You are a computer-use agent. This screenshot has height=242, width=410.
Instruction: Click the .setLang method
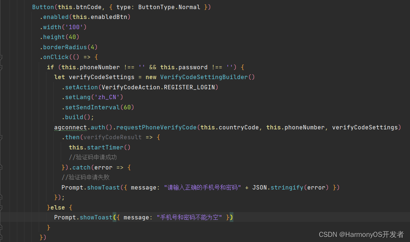tap(76, 97)
